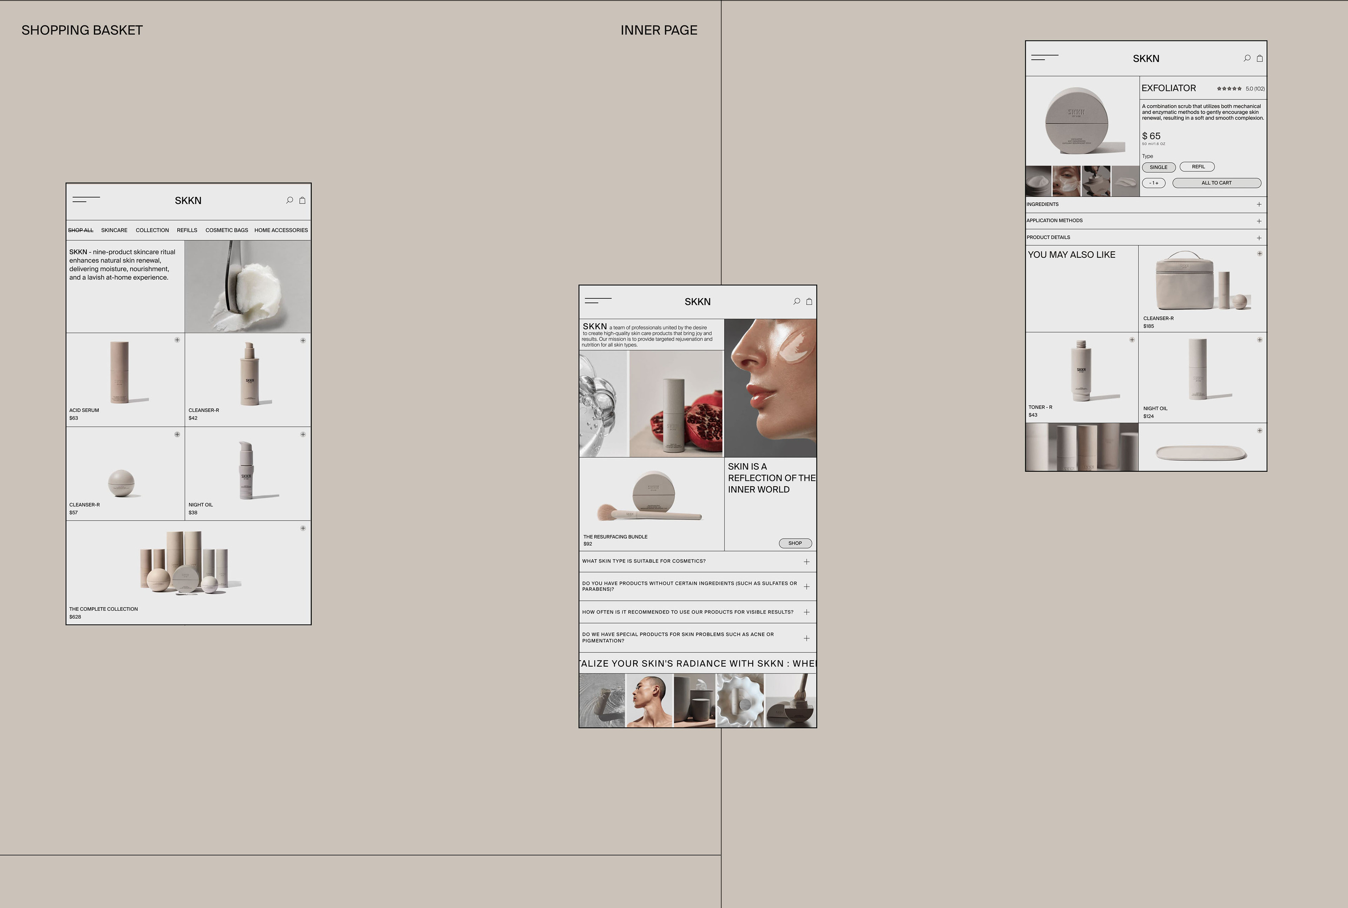This screenshot has width=1348, height=908.
Task: Click the plus icon on the Acid Serum card
Action: point(178,340)
